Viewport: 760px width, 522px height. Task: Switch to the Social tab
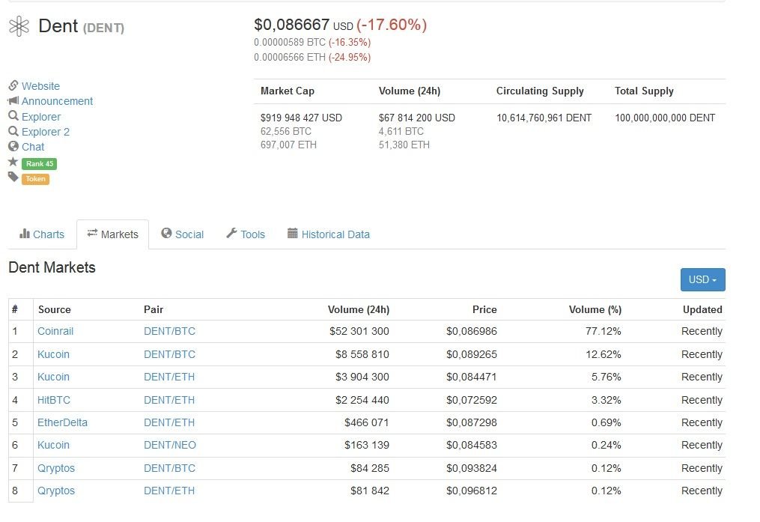[x=183, y=234]
